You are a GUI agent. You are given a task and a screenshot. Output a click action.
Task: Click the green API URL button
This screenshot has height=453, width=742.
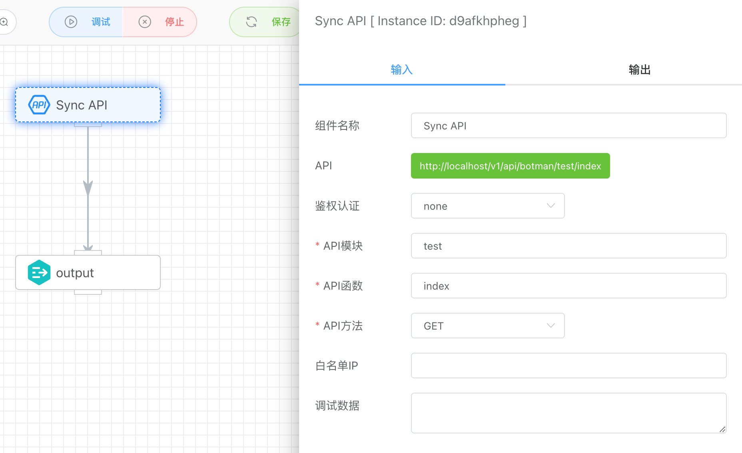point(510,166)
